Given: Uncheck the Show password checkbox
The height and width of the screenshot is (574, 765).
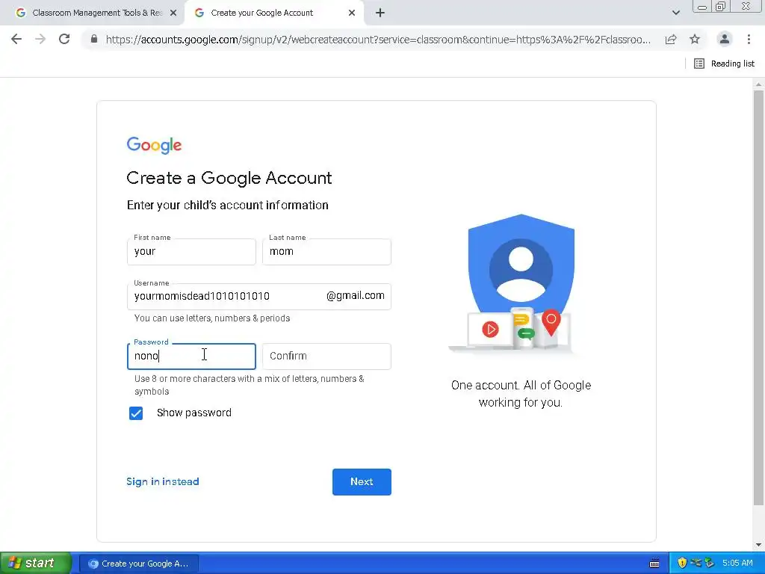Looking at the screenshot, I should click(136, 413).
